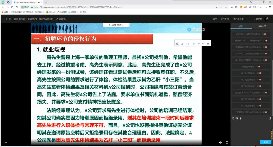The image size is (273, 147).
Task: Undo the last annotation
Action: 203,44
